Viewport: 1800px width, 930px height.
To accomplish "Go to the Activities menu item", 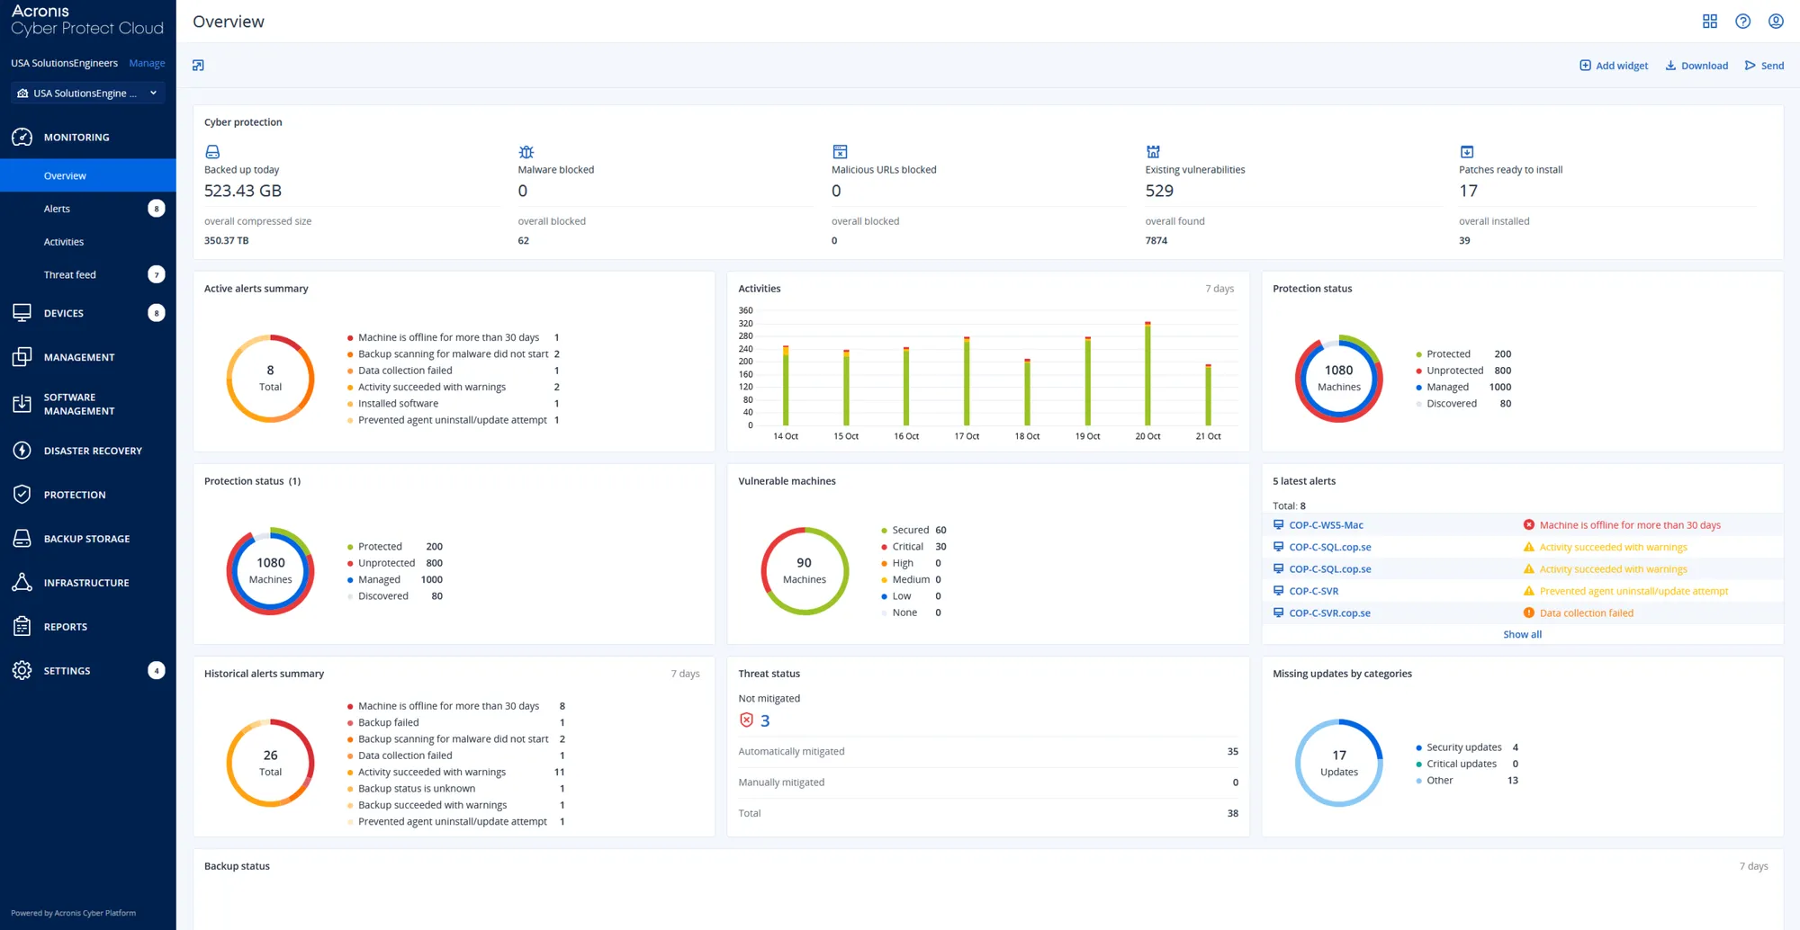I will coord(64,242).
